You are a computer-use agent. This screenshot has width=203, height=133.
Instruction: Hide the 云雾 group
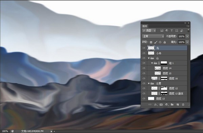pos(144,83)
